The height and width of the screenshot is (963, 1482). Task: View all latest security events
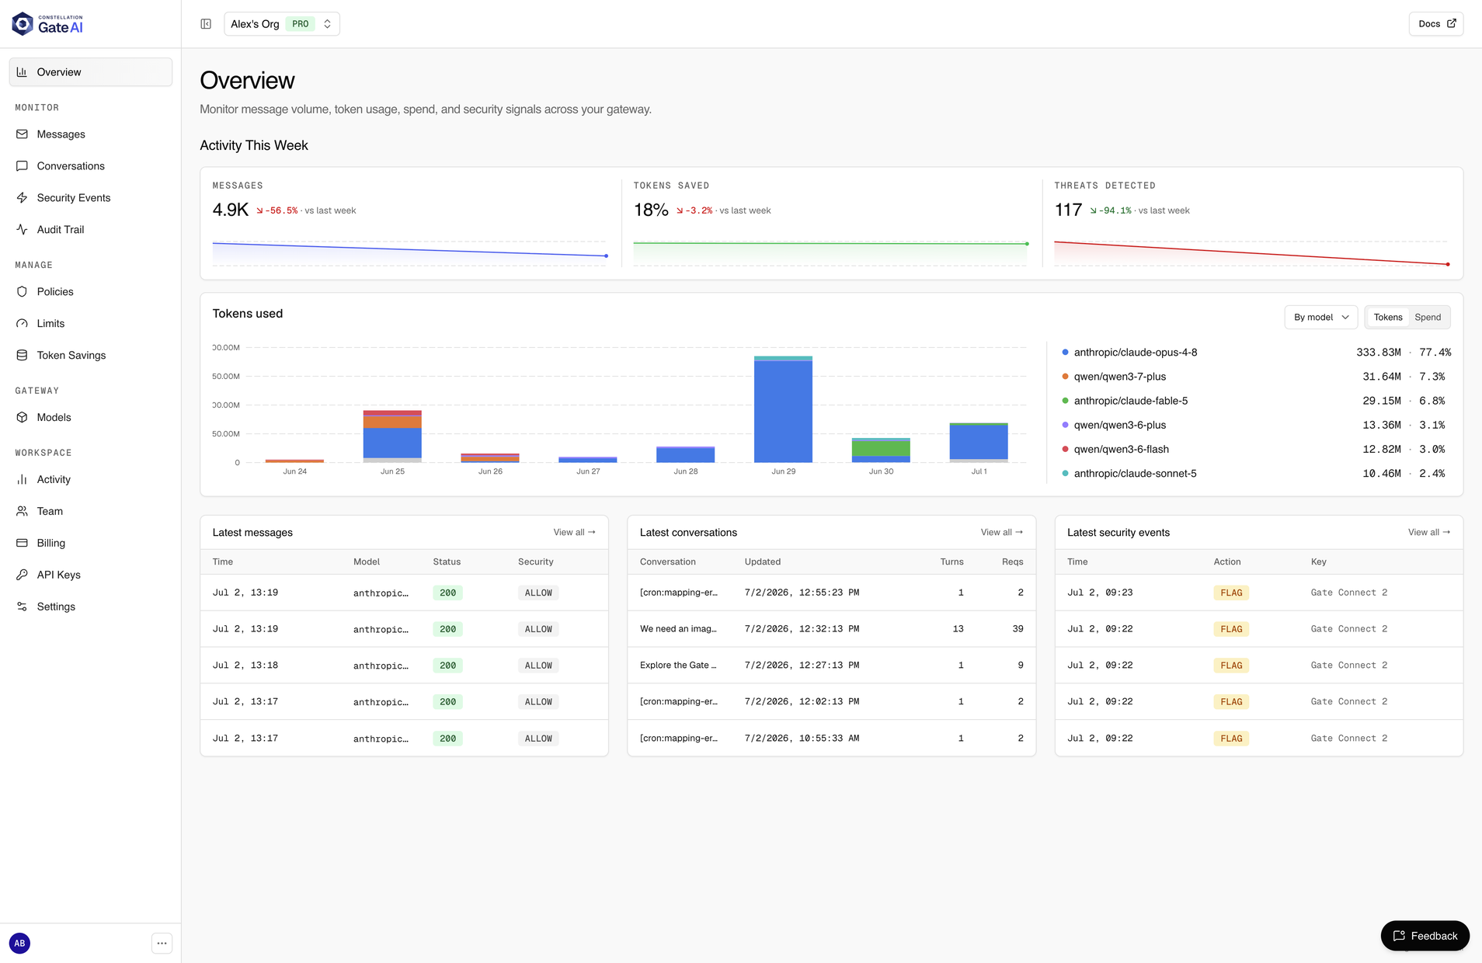coord(1428,533)
